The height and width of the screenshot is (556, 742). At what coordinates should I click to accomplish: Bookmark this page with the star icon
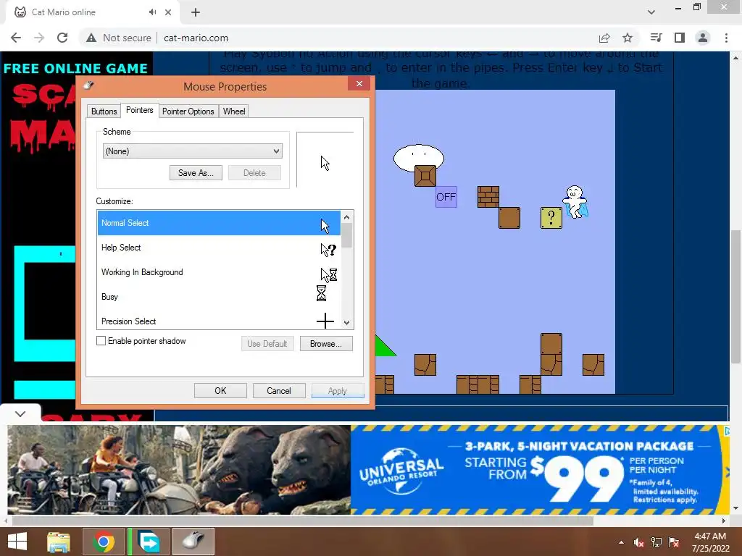coord(628,38)
